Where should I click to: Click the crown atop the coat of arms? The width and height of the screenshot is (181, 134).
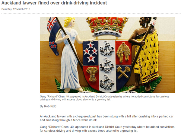(107, 27)
